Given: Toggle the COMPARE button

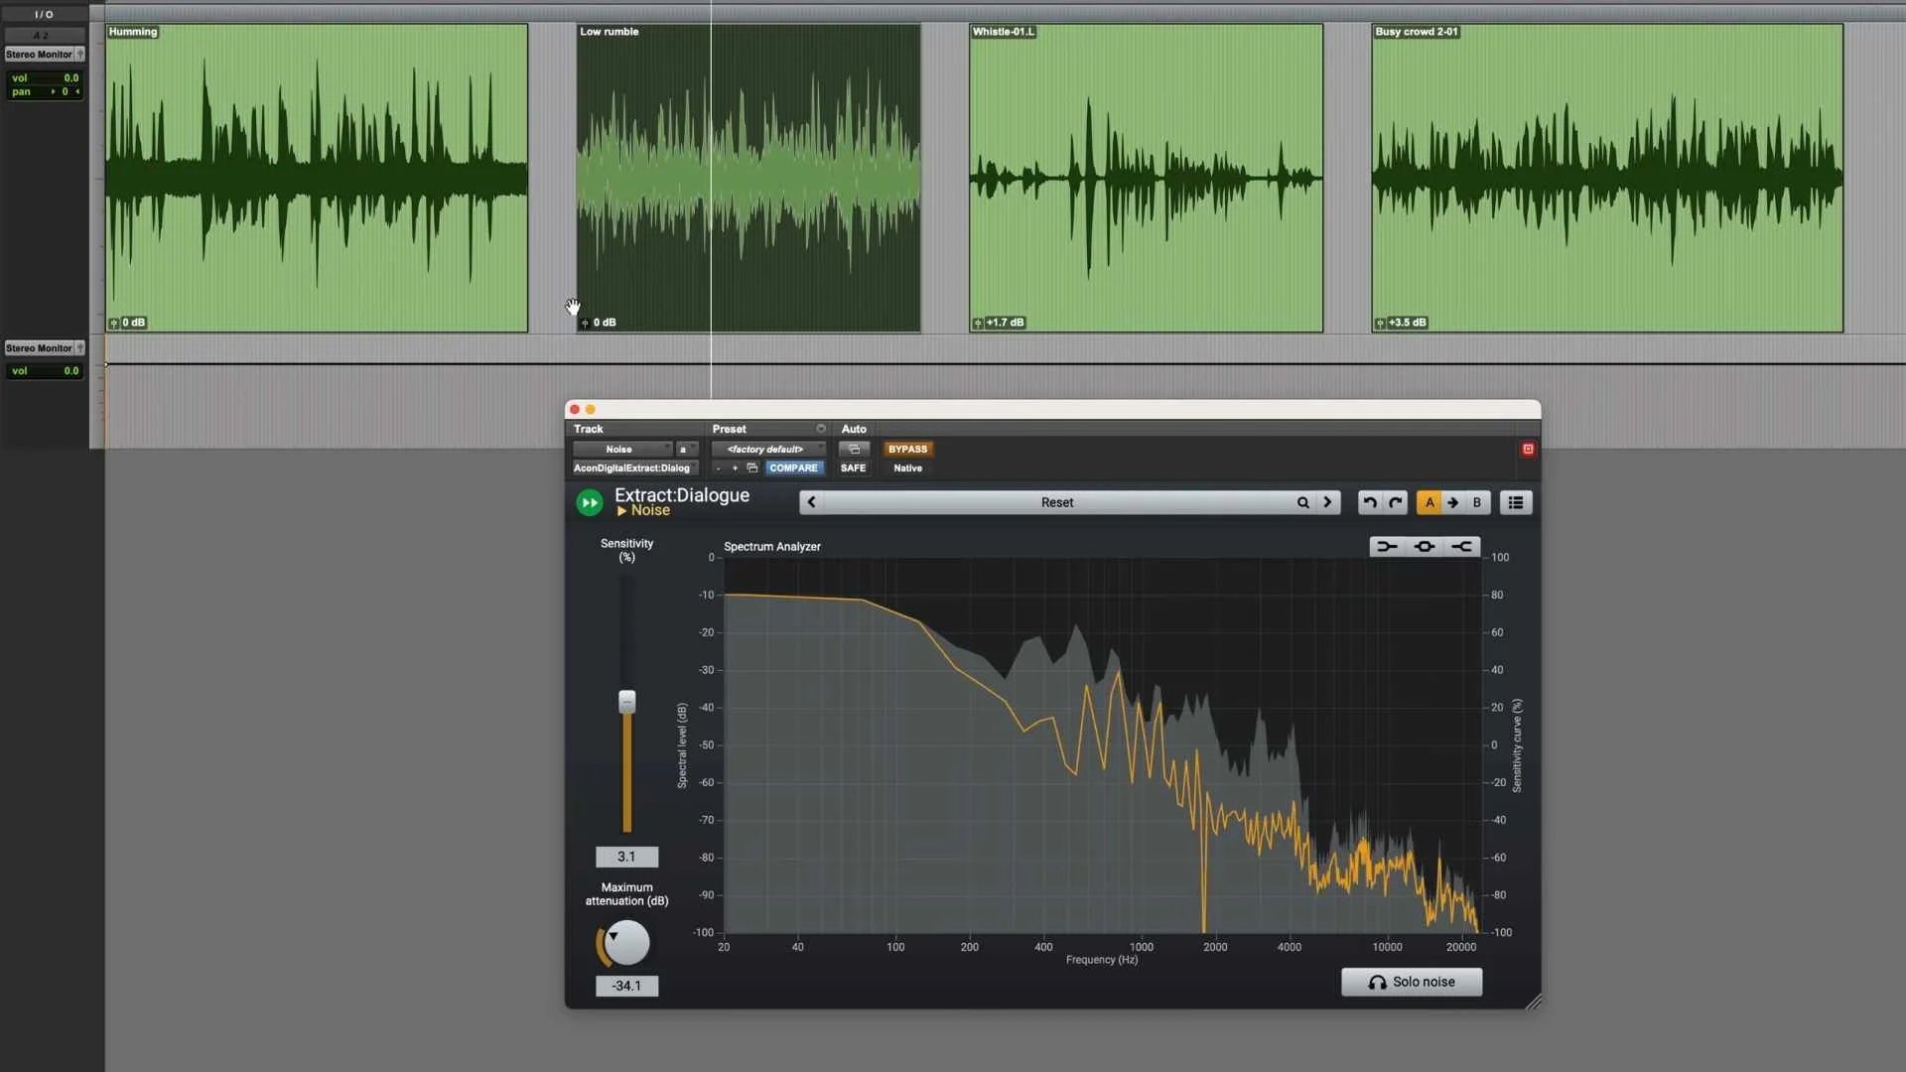Looking at the screenshot, I should 793,469.
